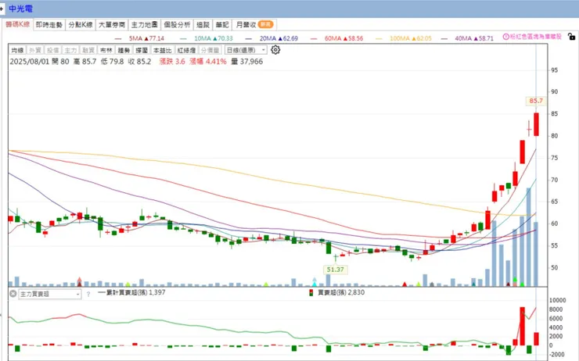The width and height of the screenshot is (579, 361).
Task: Toggle 投信 indicator button
Action: tap(52, 50)
